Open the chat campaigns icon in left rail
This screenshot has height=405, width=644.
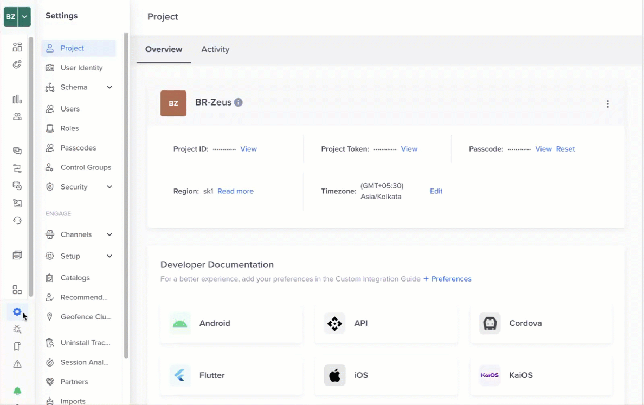click(x=17, y=151)
